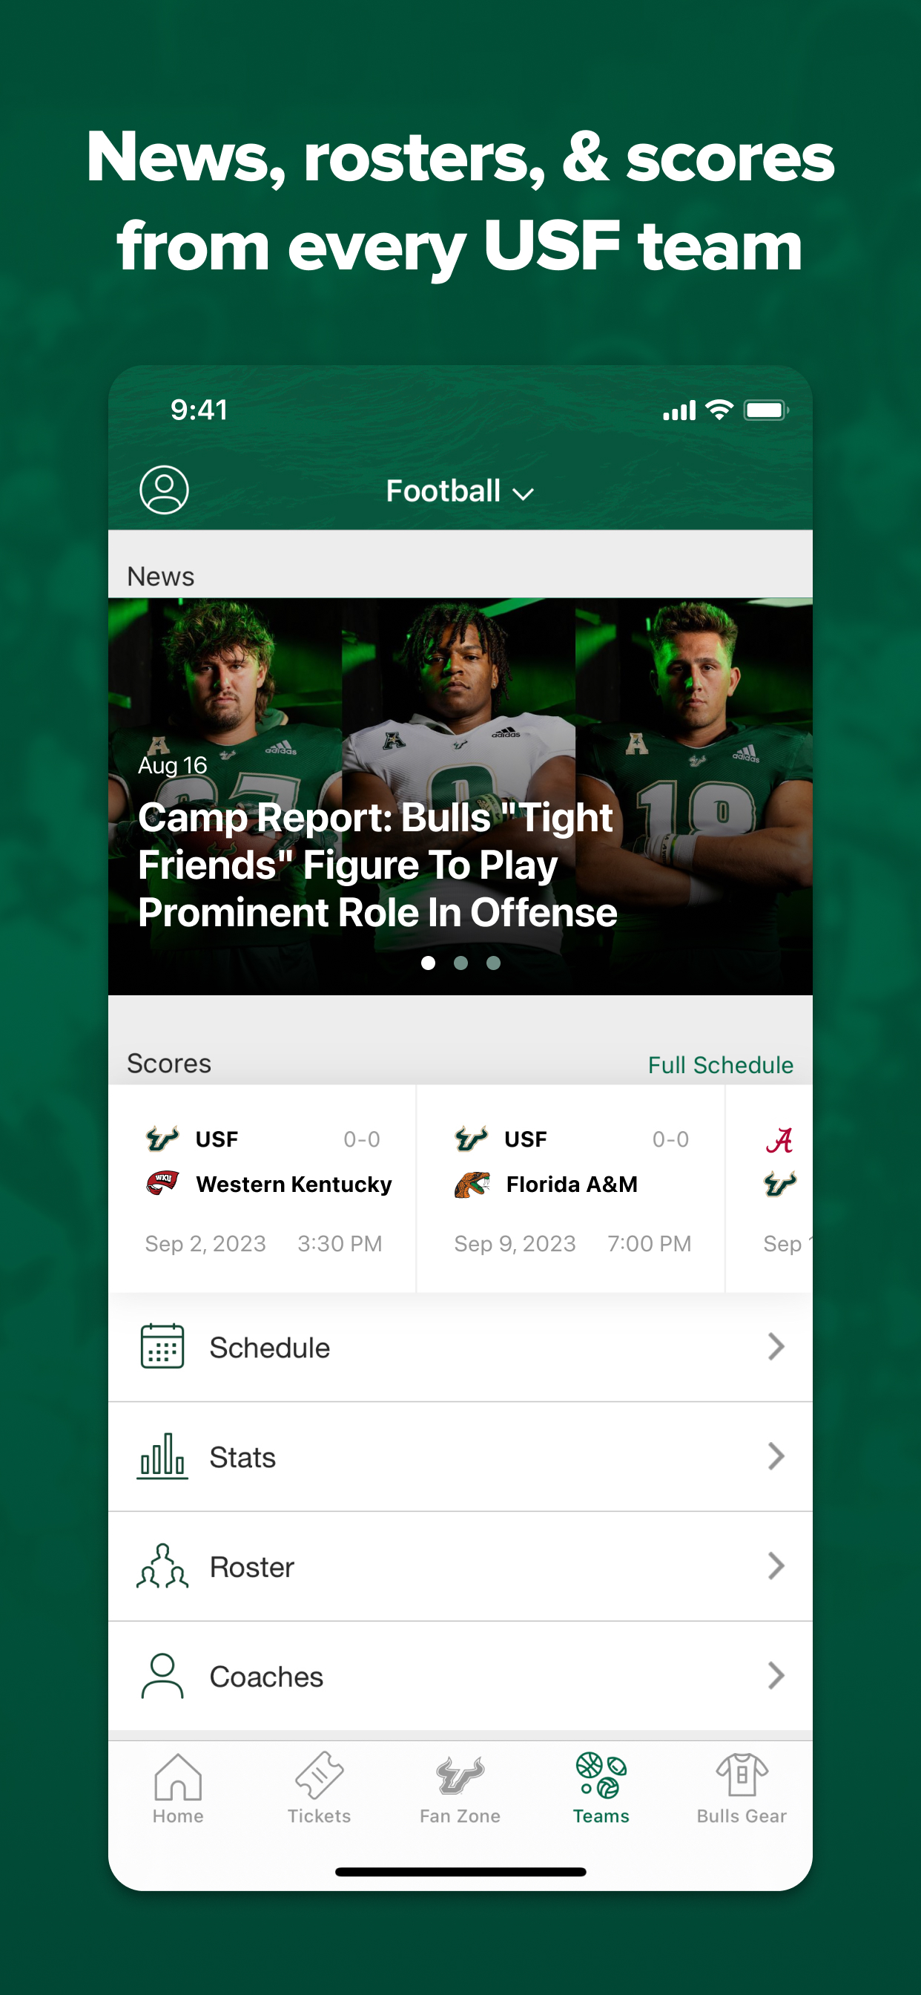Viewport: 921px width, 1995px height.
Task: Open the Full Schedule link
Action: pos(721,1065)
